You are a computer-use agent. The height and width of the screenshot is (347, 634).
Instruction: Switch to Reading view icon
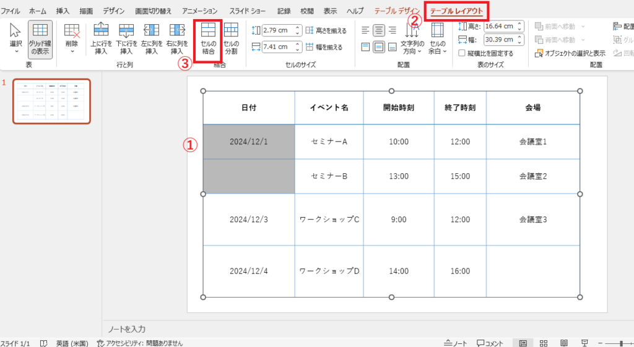point(564,343)
